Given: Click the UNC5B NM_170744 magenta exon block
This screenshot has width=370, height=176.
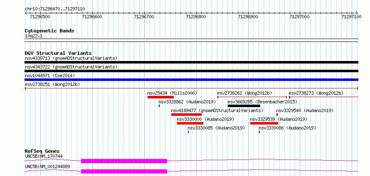Looking at the screenshot, I should (x=124, y=161).
